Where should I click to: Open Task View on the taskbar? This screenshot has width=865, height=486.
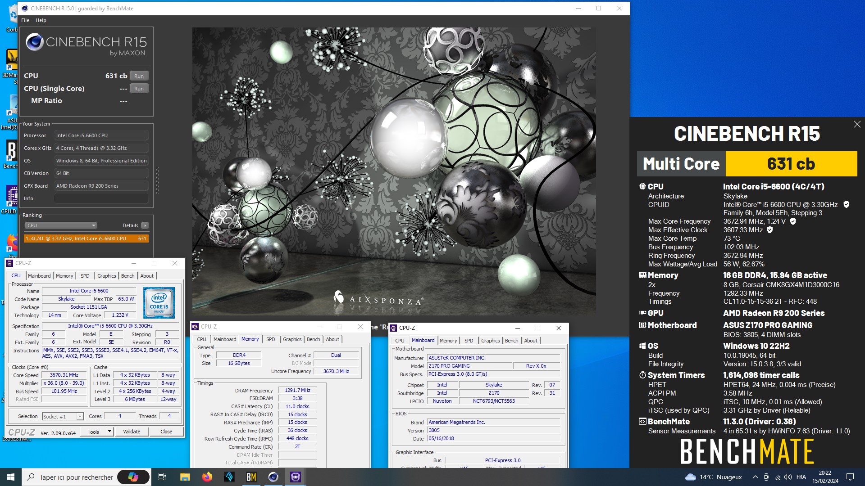(162, 477)
